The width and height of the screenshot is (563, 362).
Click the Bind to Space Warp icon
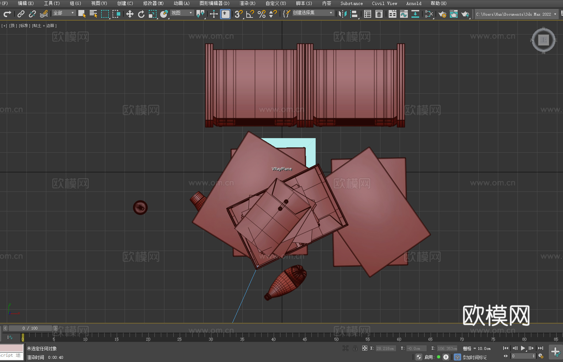point(44,14)
